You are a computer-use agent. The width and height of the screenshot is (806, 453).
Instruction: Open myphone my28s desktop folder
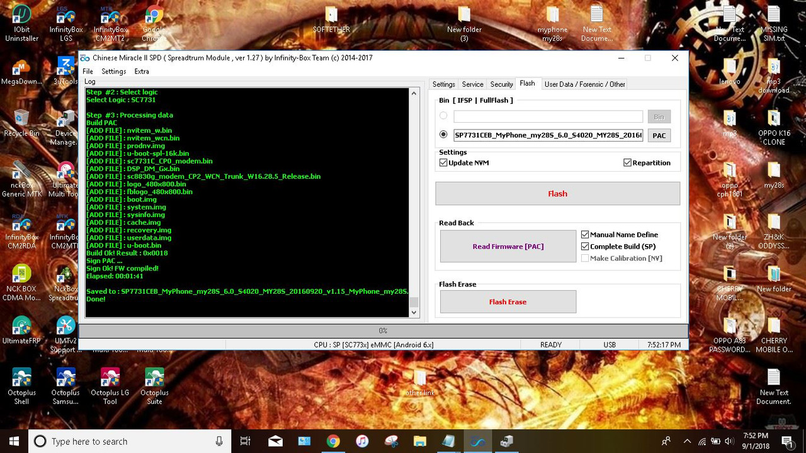click(552, 24)
